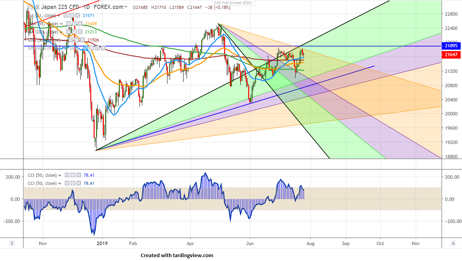Click the low price L21589
The image size is (462, 261).
point(177,7)
